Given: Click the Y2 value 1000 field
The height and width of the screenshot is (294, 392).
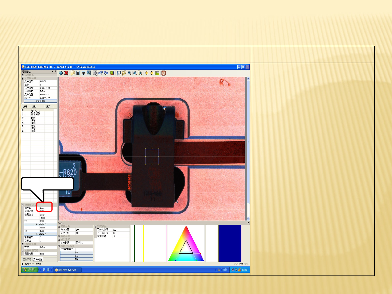Looking at the screenshot, I should pos(48,231).
